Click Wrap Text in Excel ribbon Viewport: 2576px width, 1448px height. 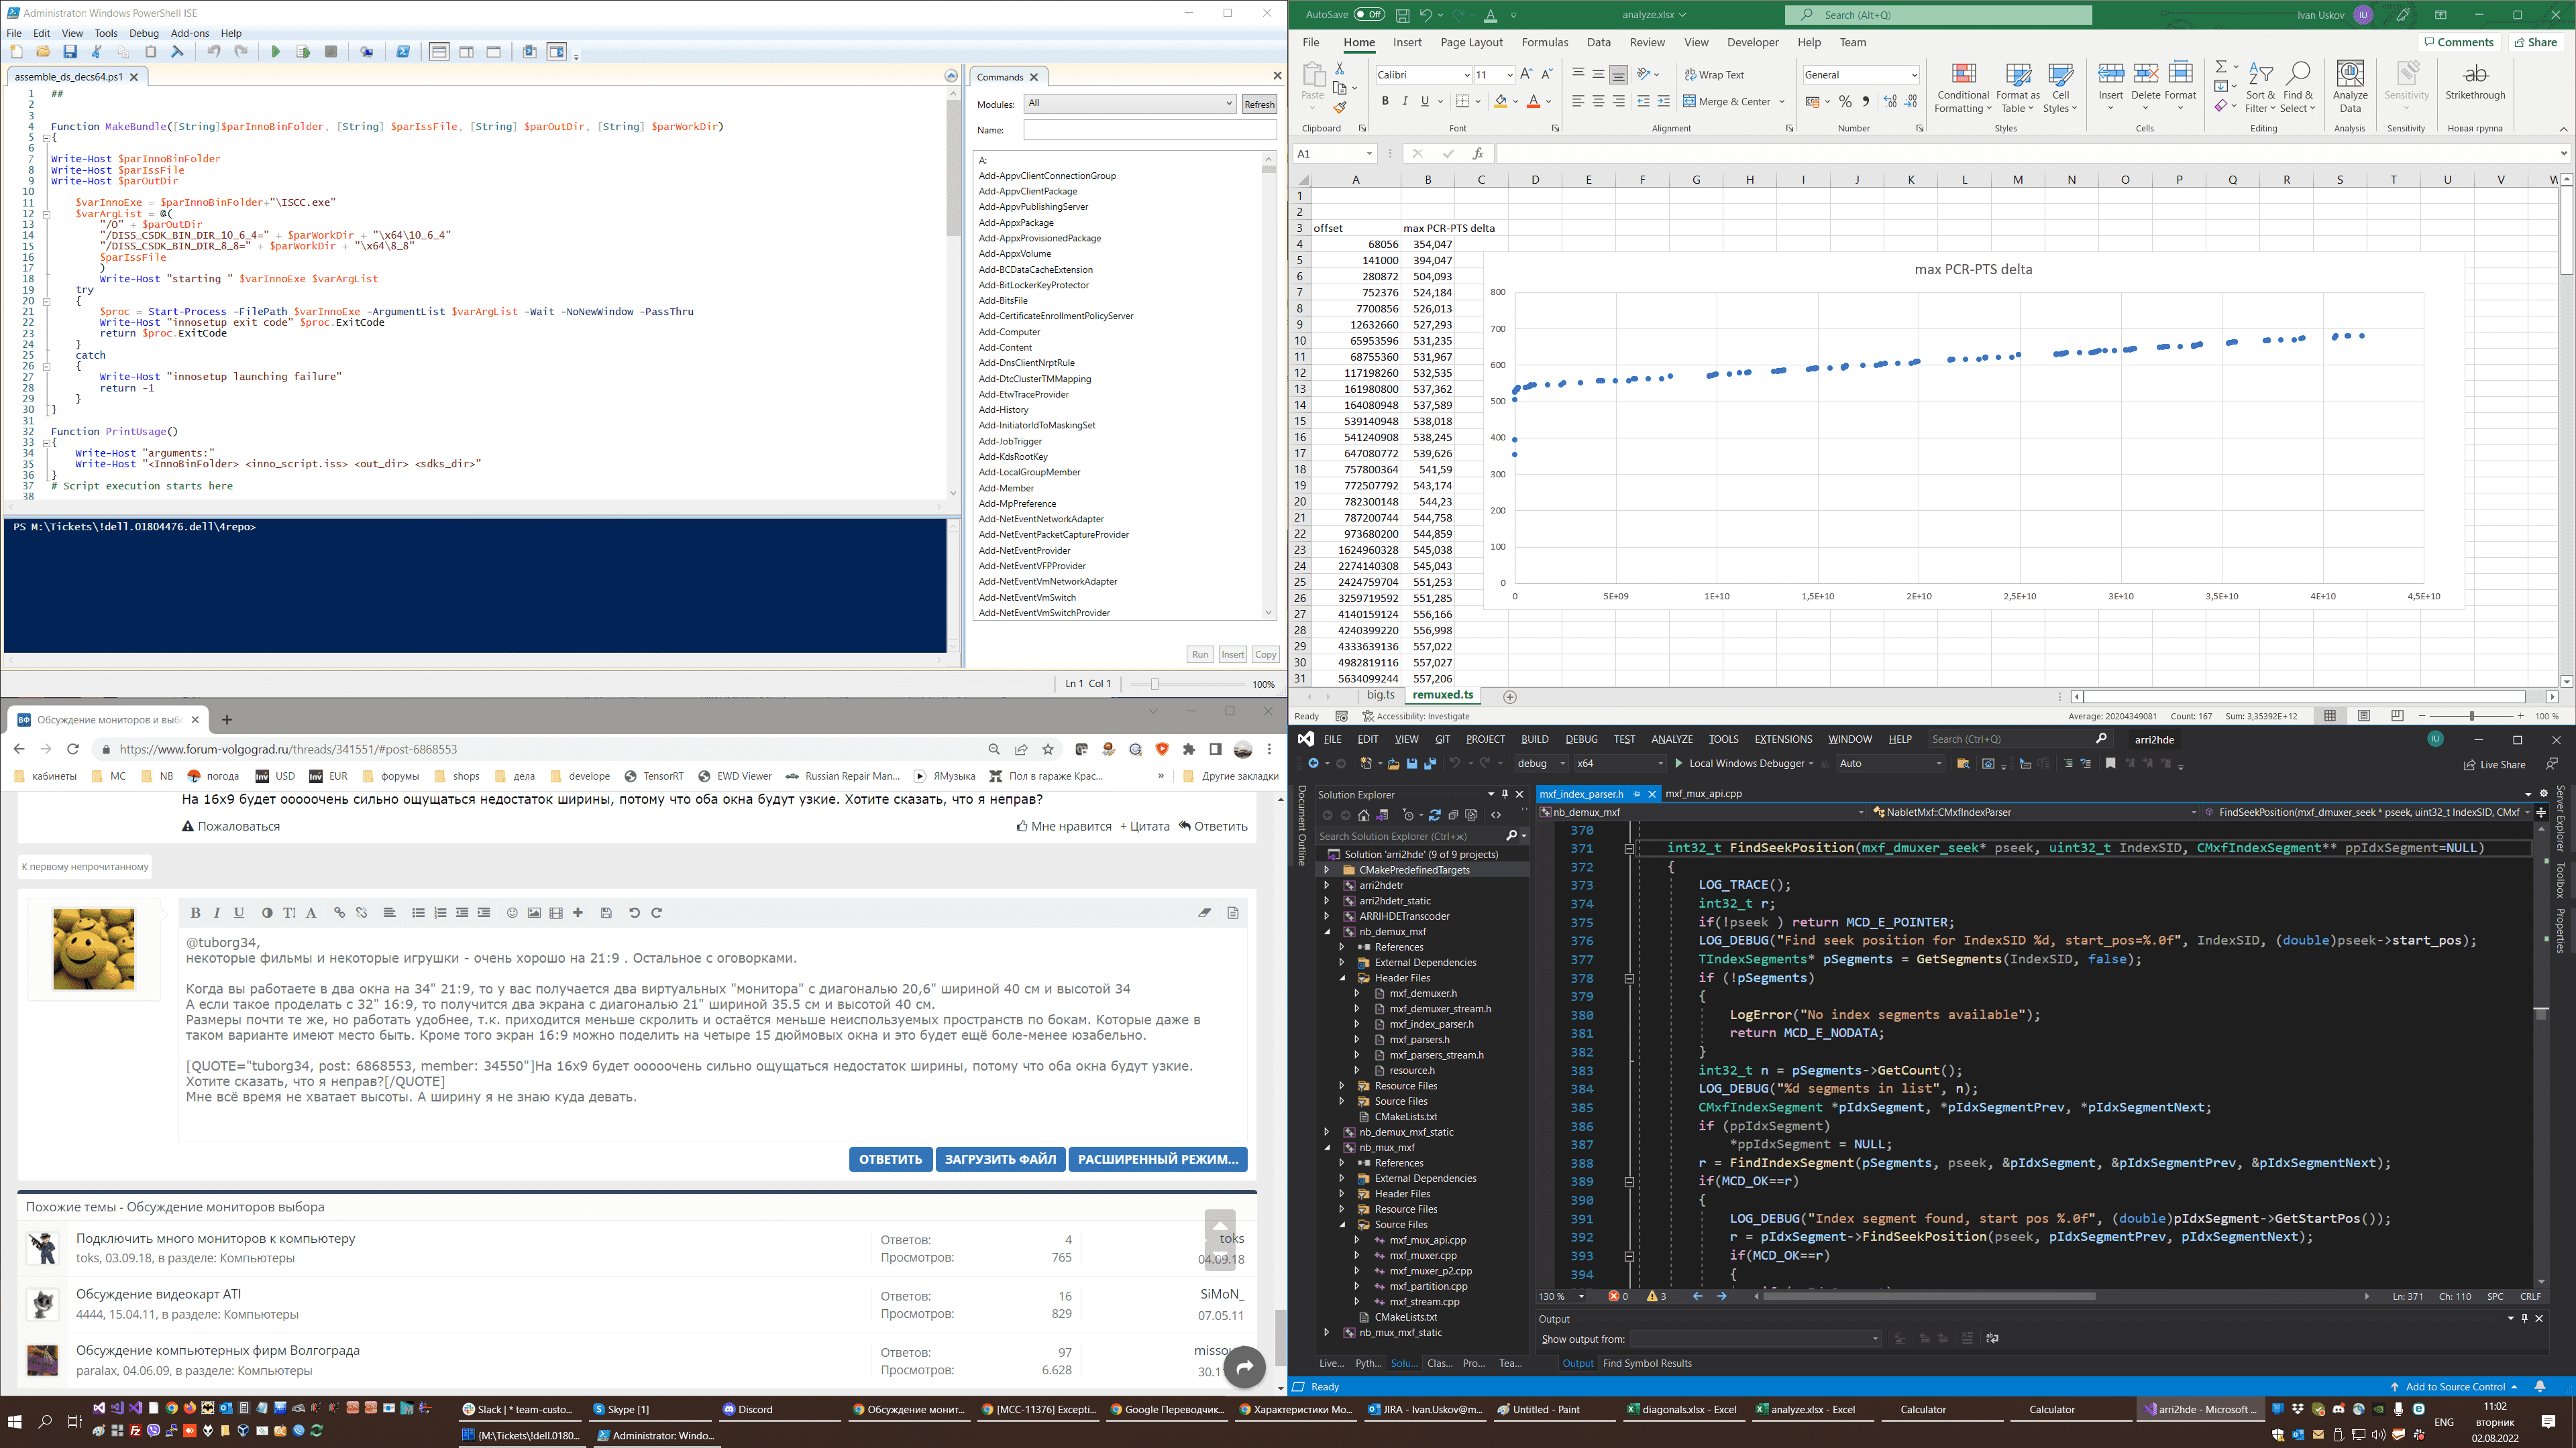(x=1714, y=75)
